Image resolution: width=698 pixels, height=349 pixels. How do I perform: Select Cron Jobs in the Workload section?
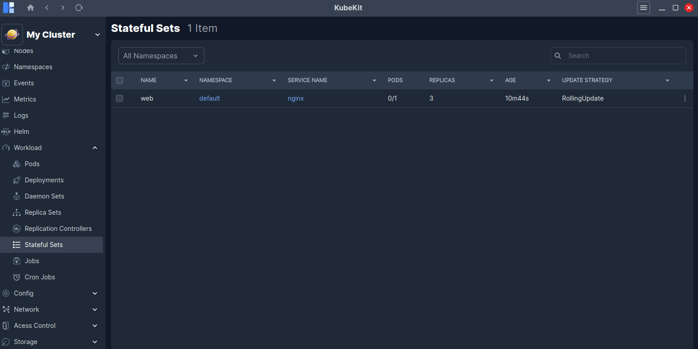(x=40, y=277)
